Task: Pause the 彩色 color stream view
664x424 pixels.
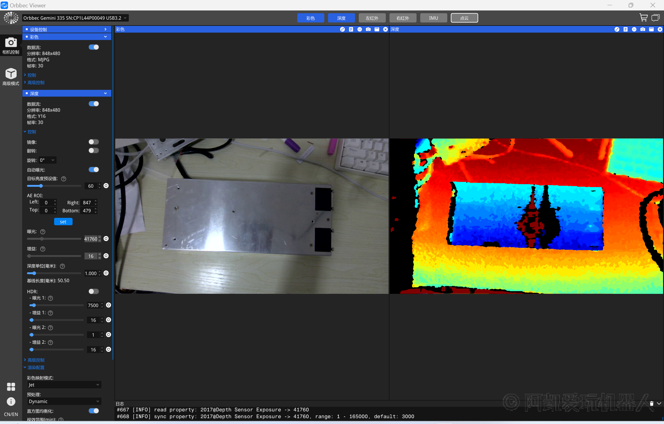Action: click(359, 29)
